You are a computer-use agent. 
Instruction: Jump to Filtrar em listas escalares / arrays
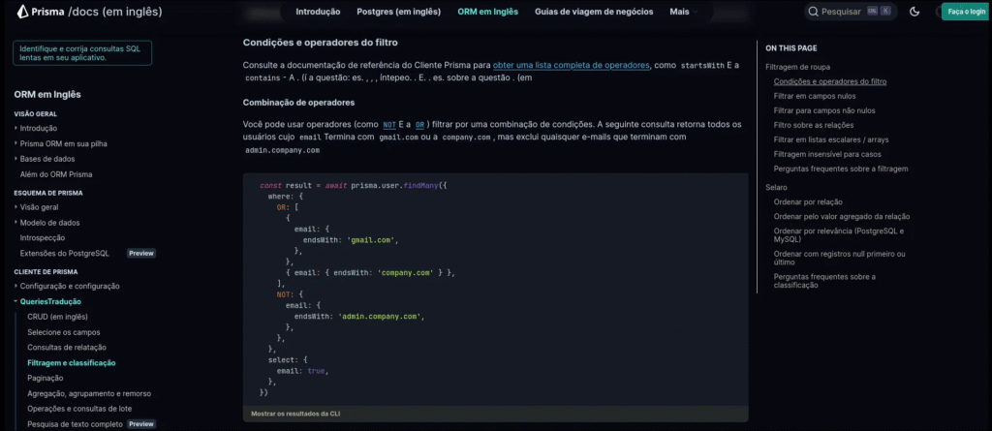pos(830,139)
